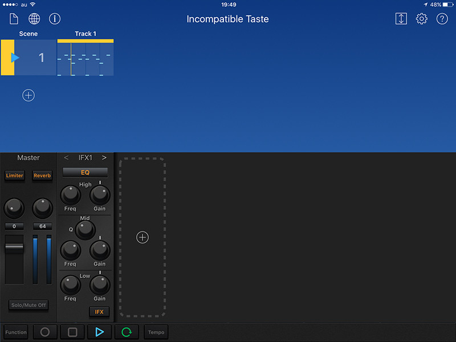Toggle the EQ effect button
This screenshot has height=342, width=456.
tap(85, 173)
